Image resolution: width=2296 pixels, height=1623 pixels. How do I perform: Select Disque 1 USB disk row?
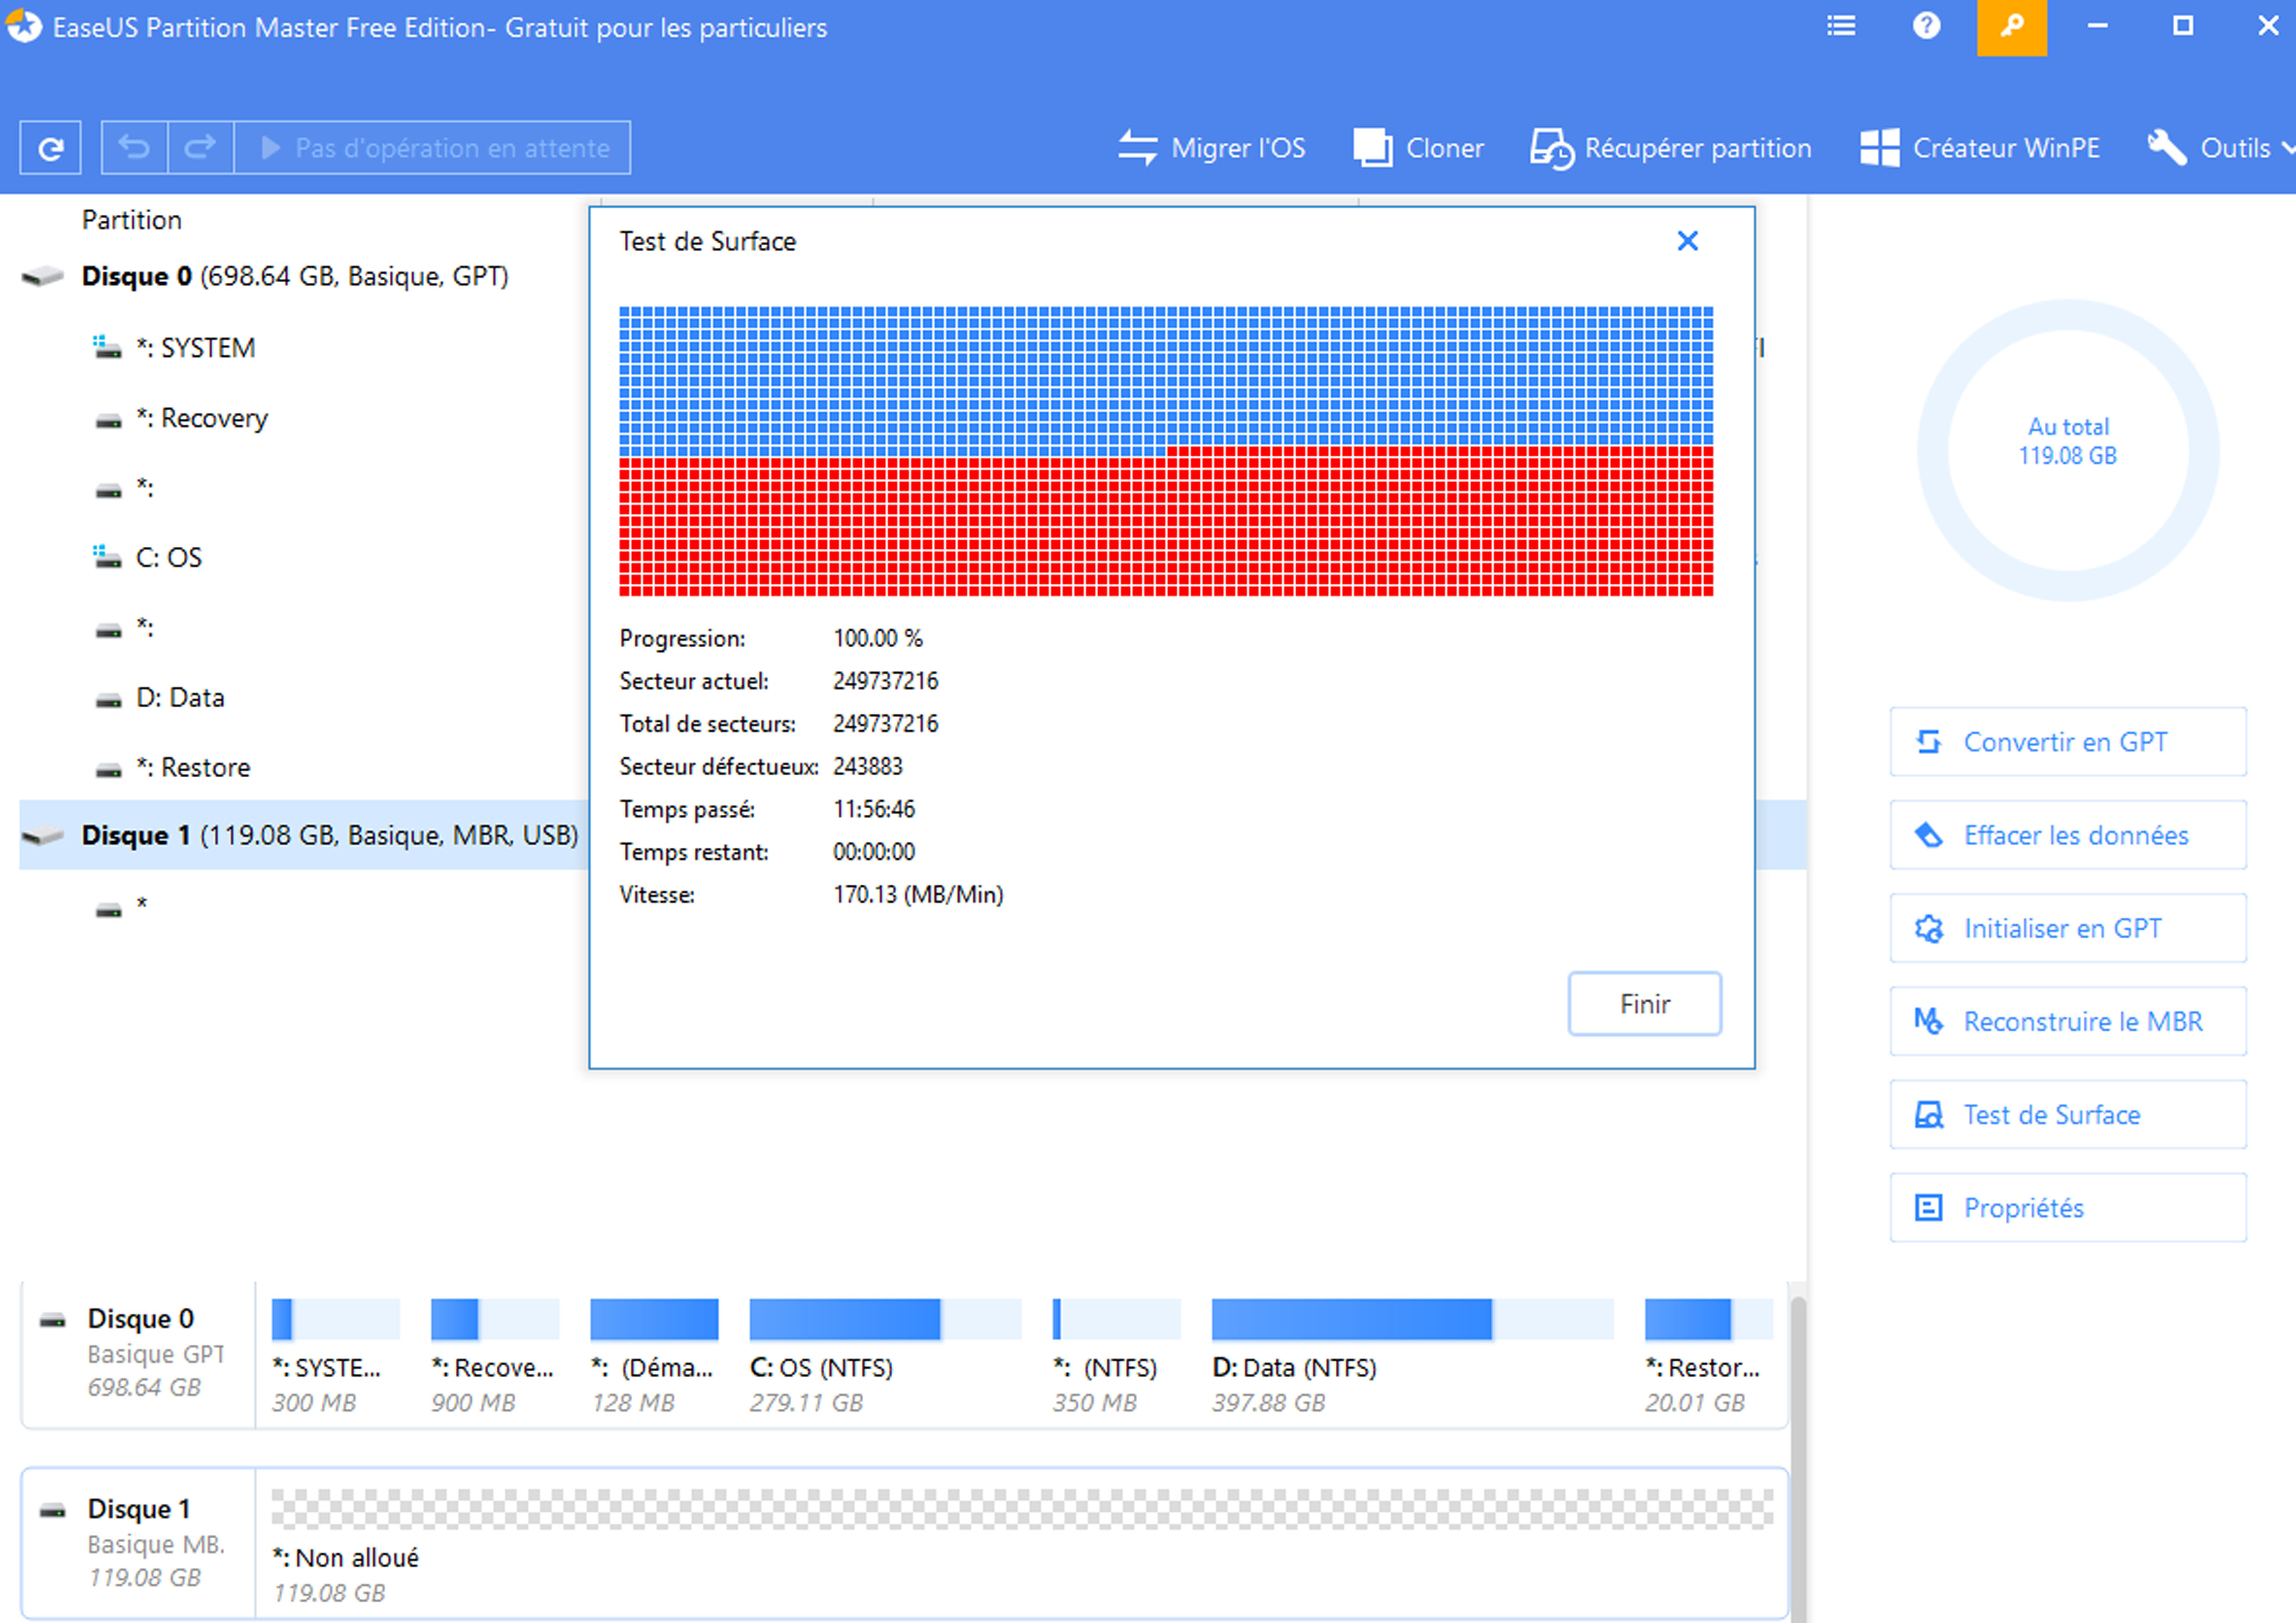tap(305, 835)
